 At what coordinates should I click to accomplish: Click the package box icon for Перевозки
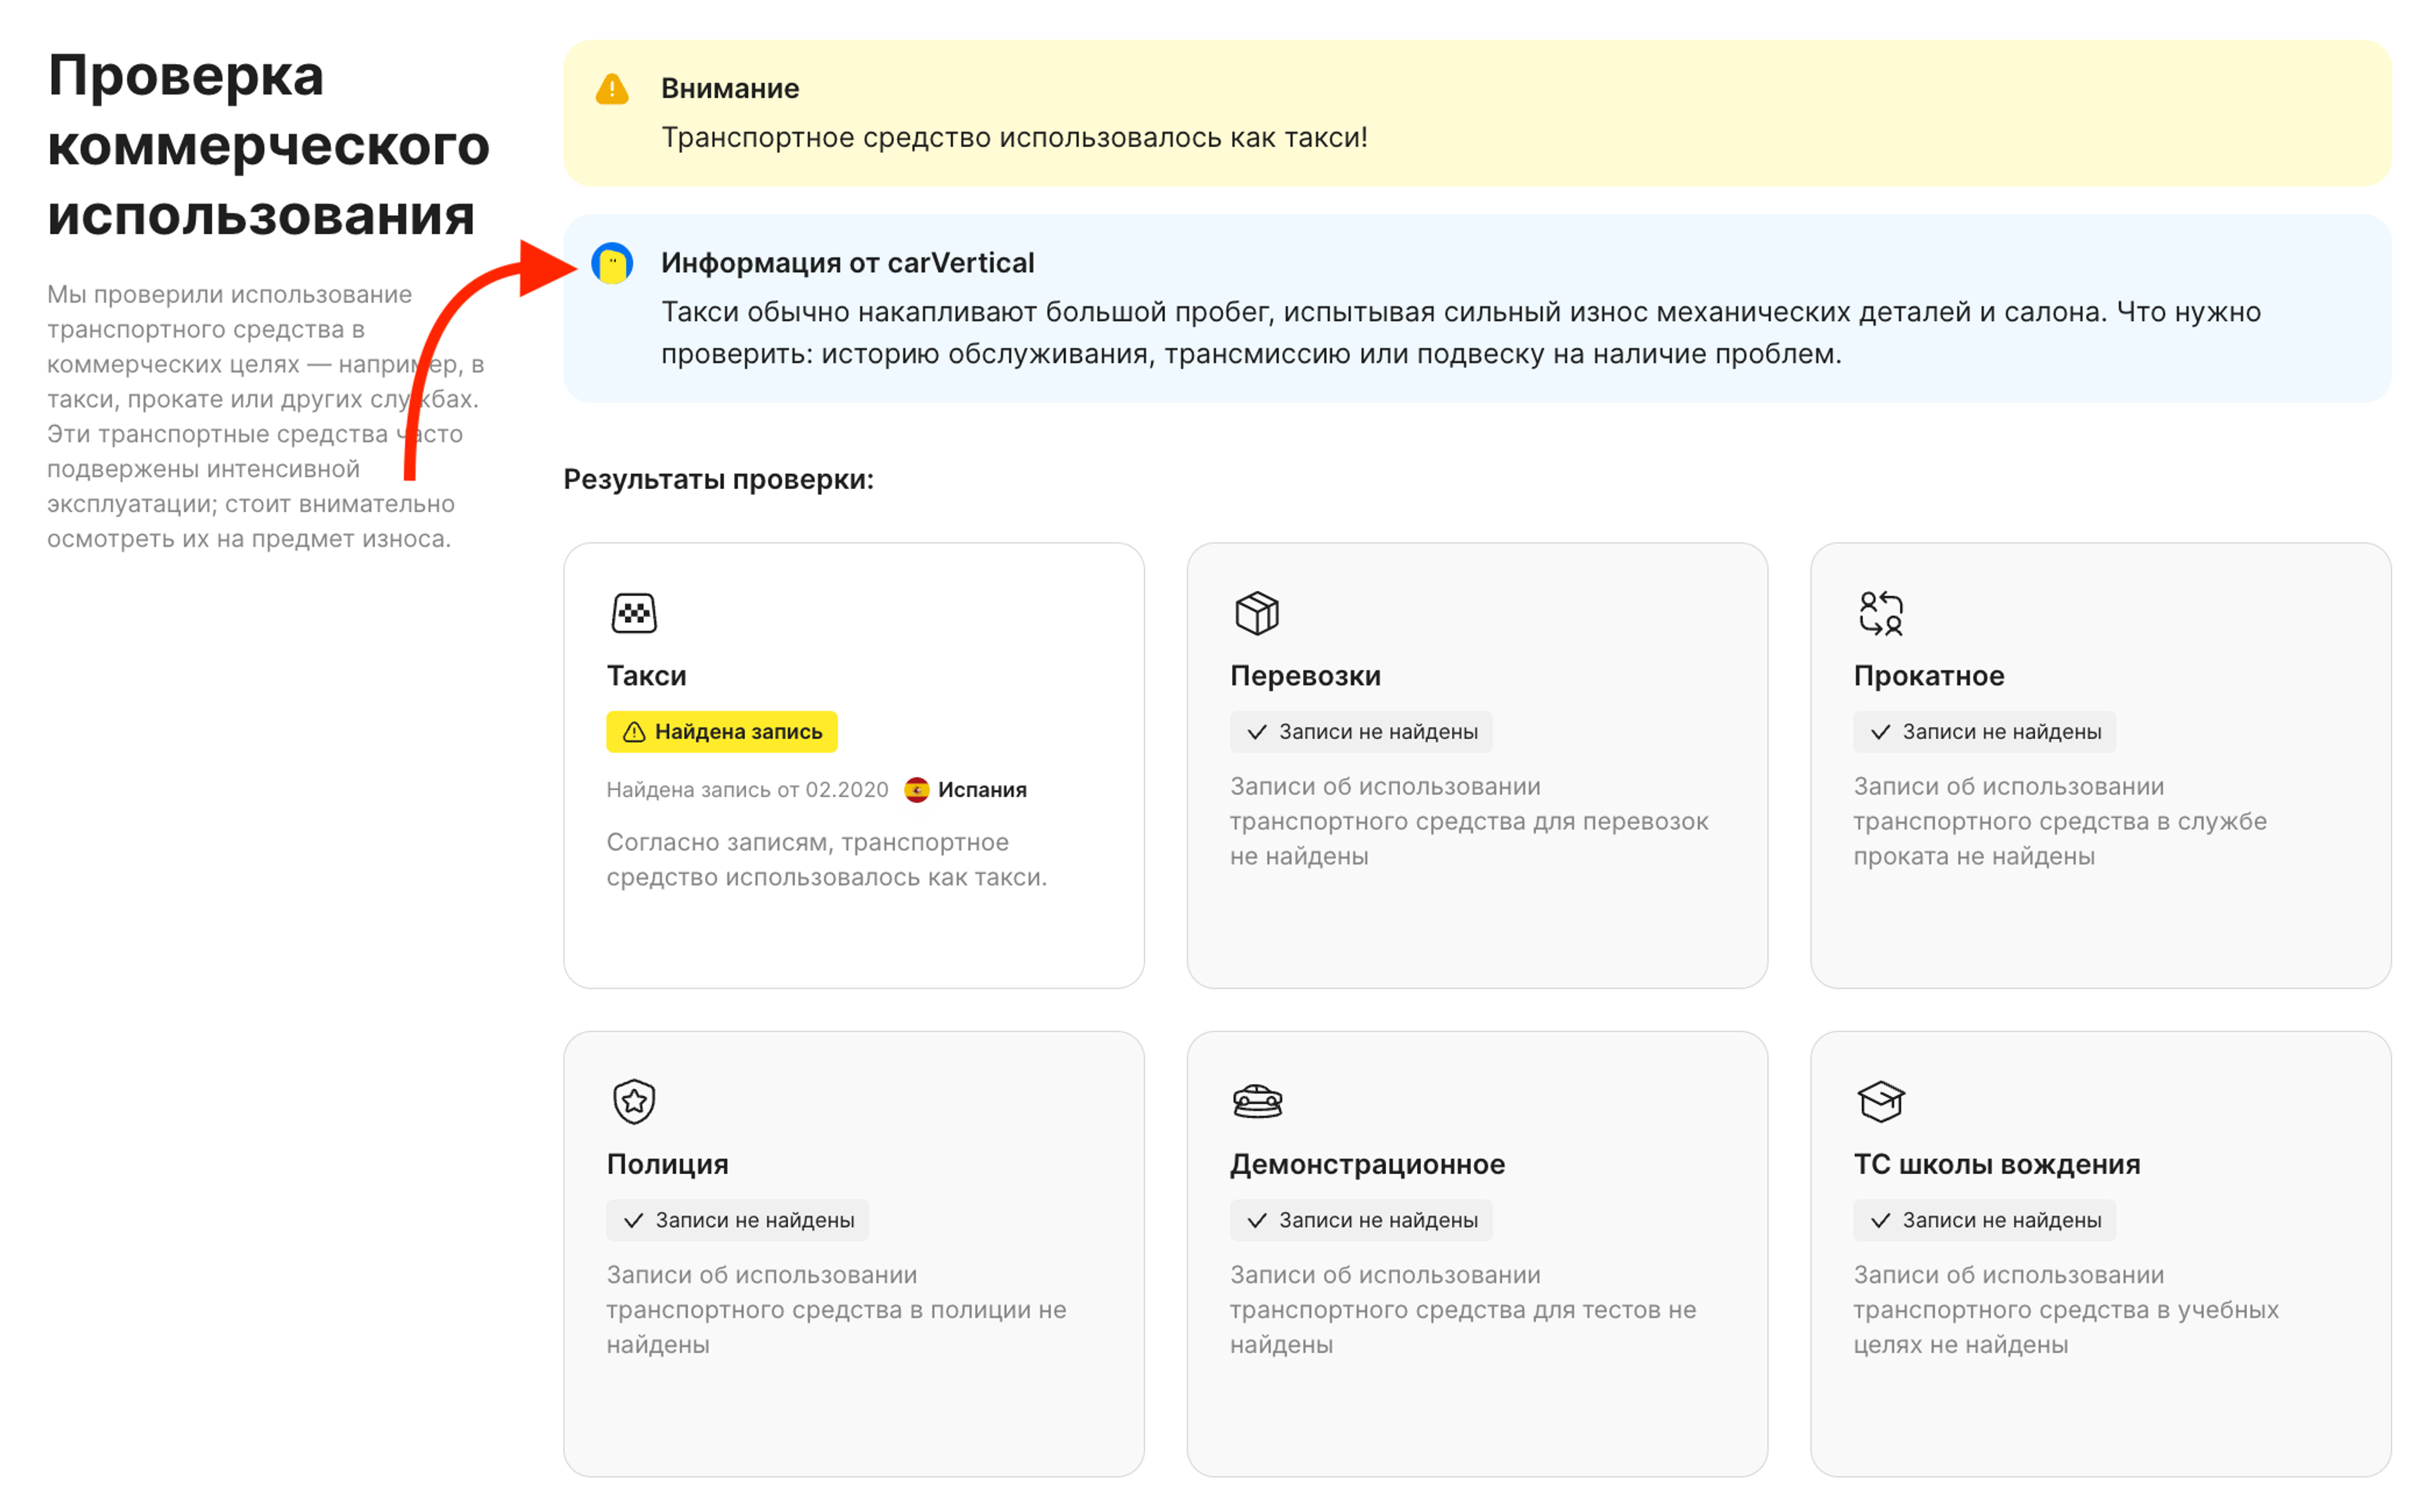pos(1257,613)
